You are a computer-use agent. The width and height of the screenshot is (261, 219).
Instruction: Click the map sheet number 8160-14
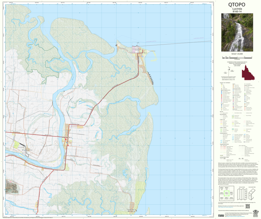pos(237,12)
